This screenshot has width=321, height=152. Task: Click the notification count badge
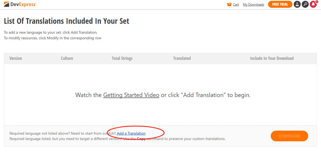point(317,2)
